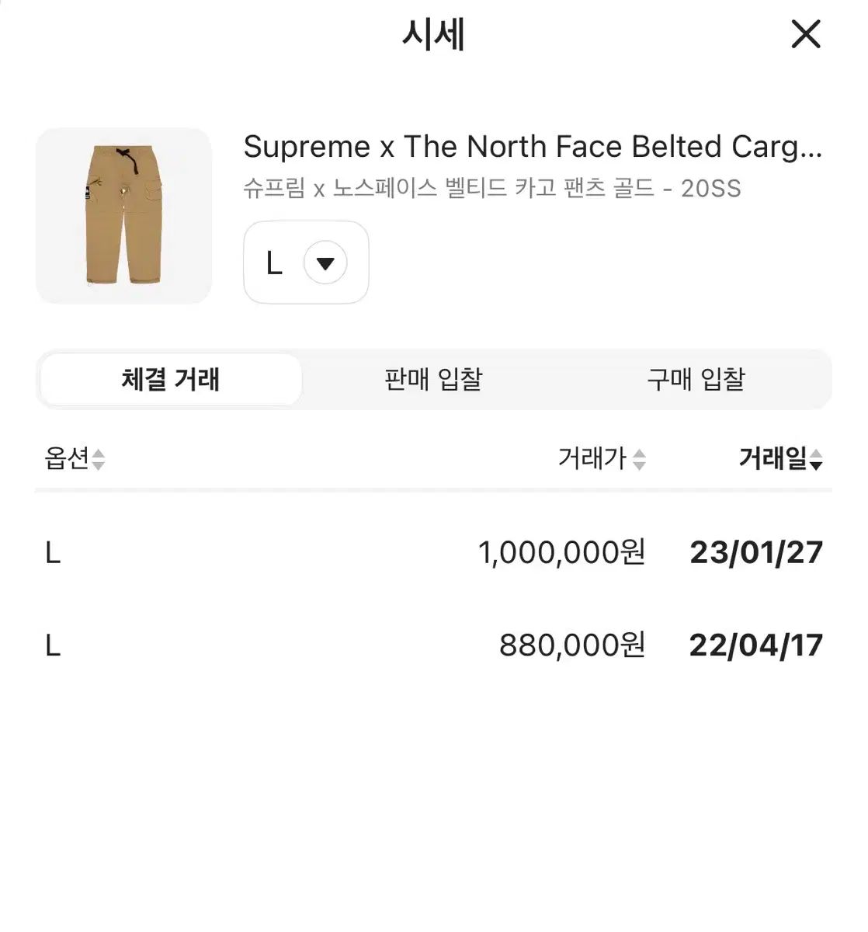Screen dimensions: 868x932
Task: Switch to the 구매 입찰 tab
Action: 696,380
